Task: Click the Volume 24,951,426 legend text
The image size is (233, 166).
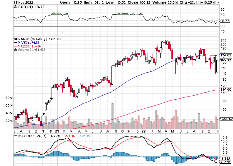Action: pos(31,49)
